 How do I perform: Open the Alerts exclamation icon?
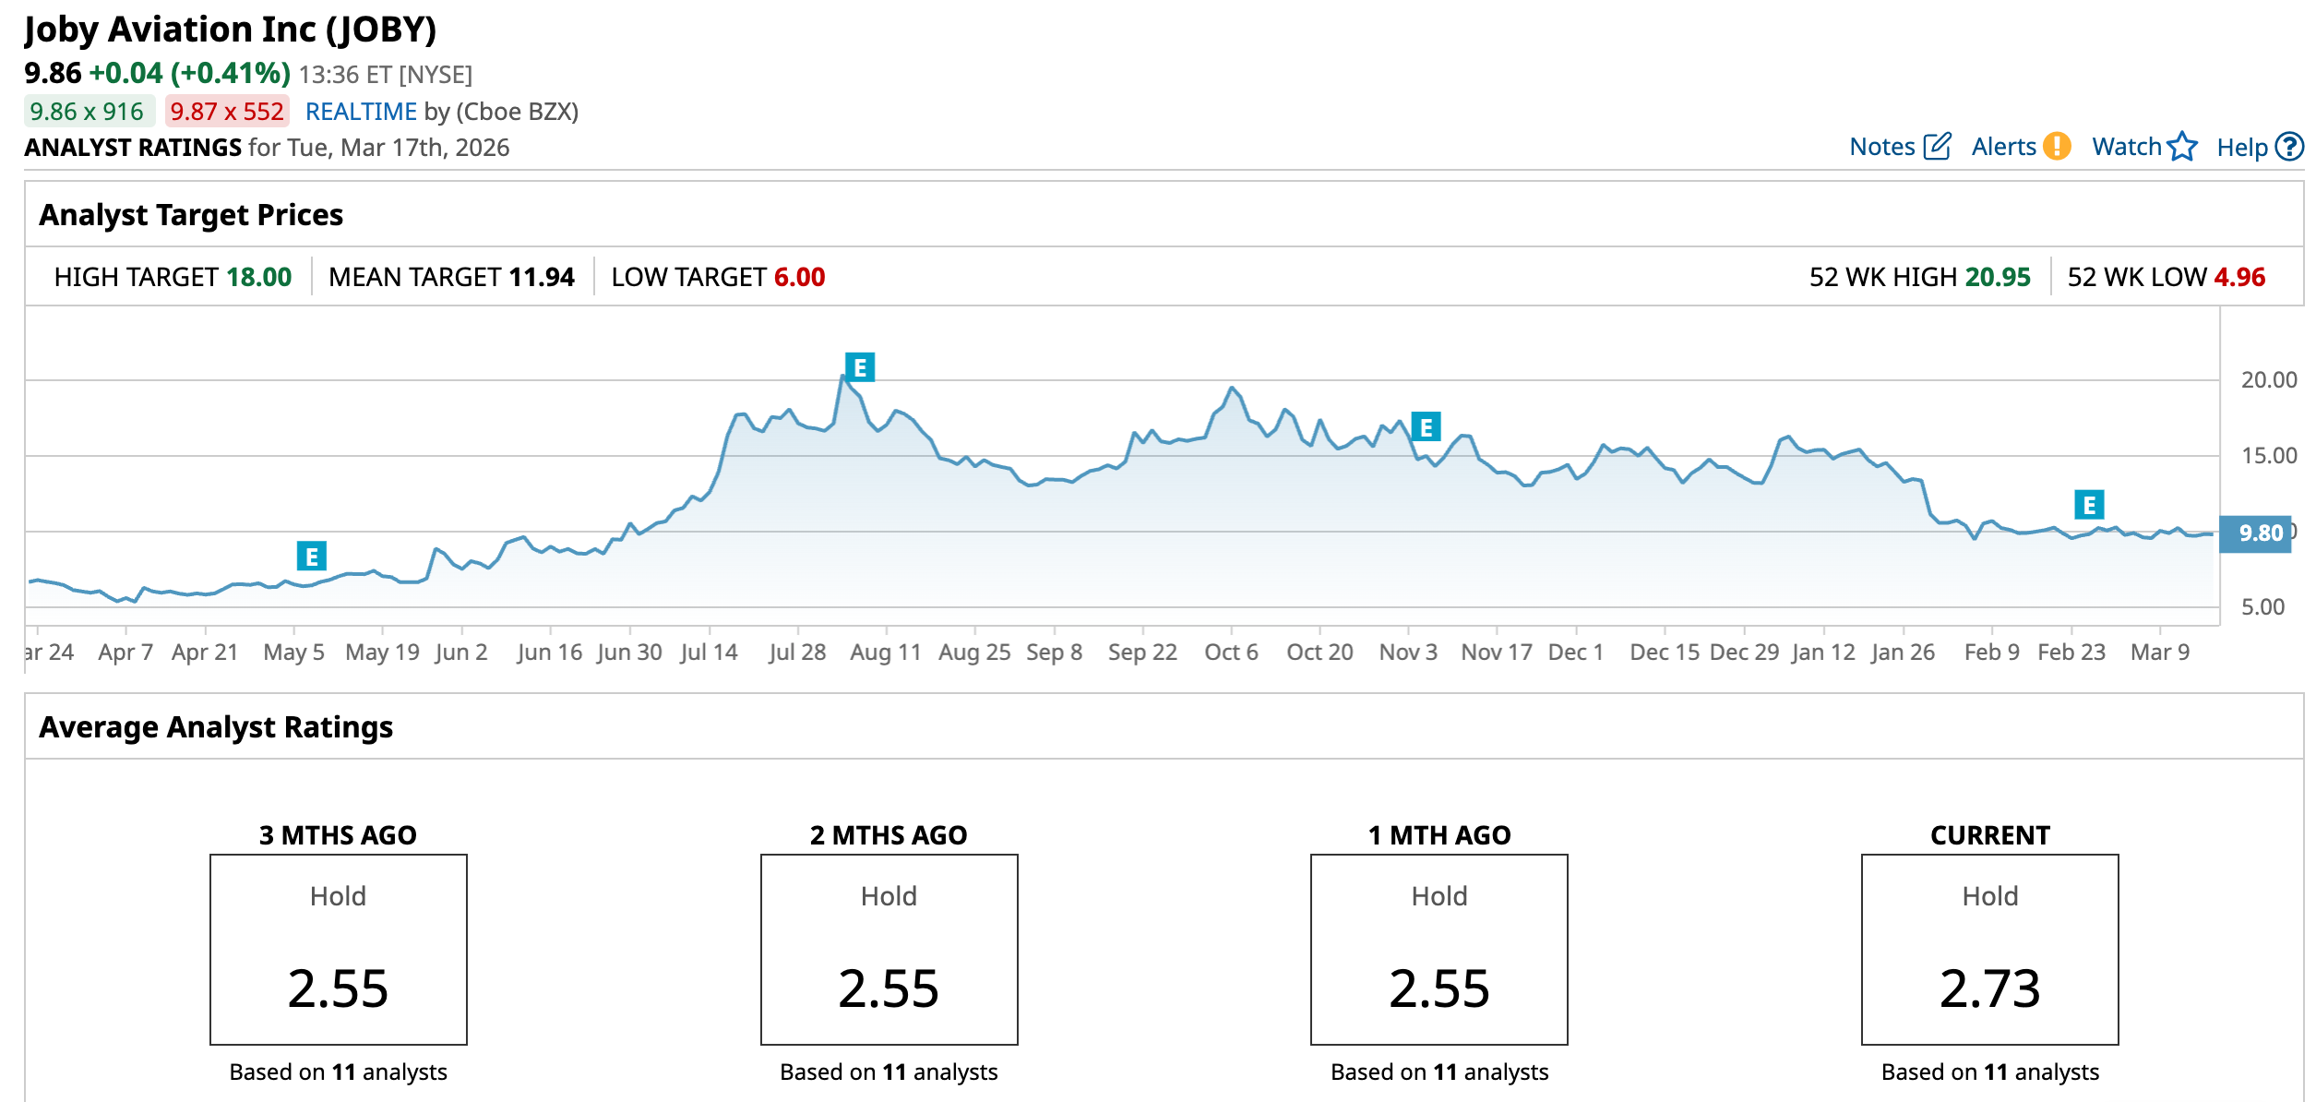click(x=2057, y=146)
